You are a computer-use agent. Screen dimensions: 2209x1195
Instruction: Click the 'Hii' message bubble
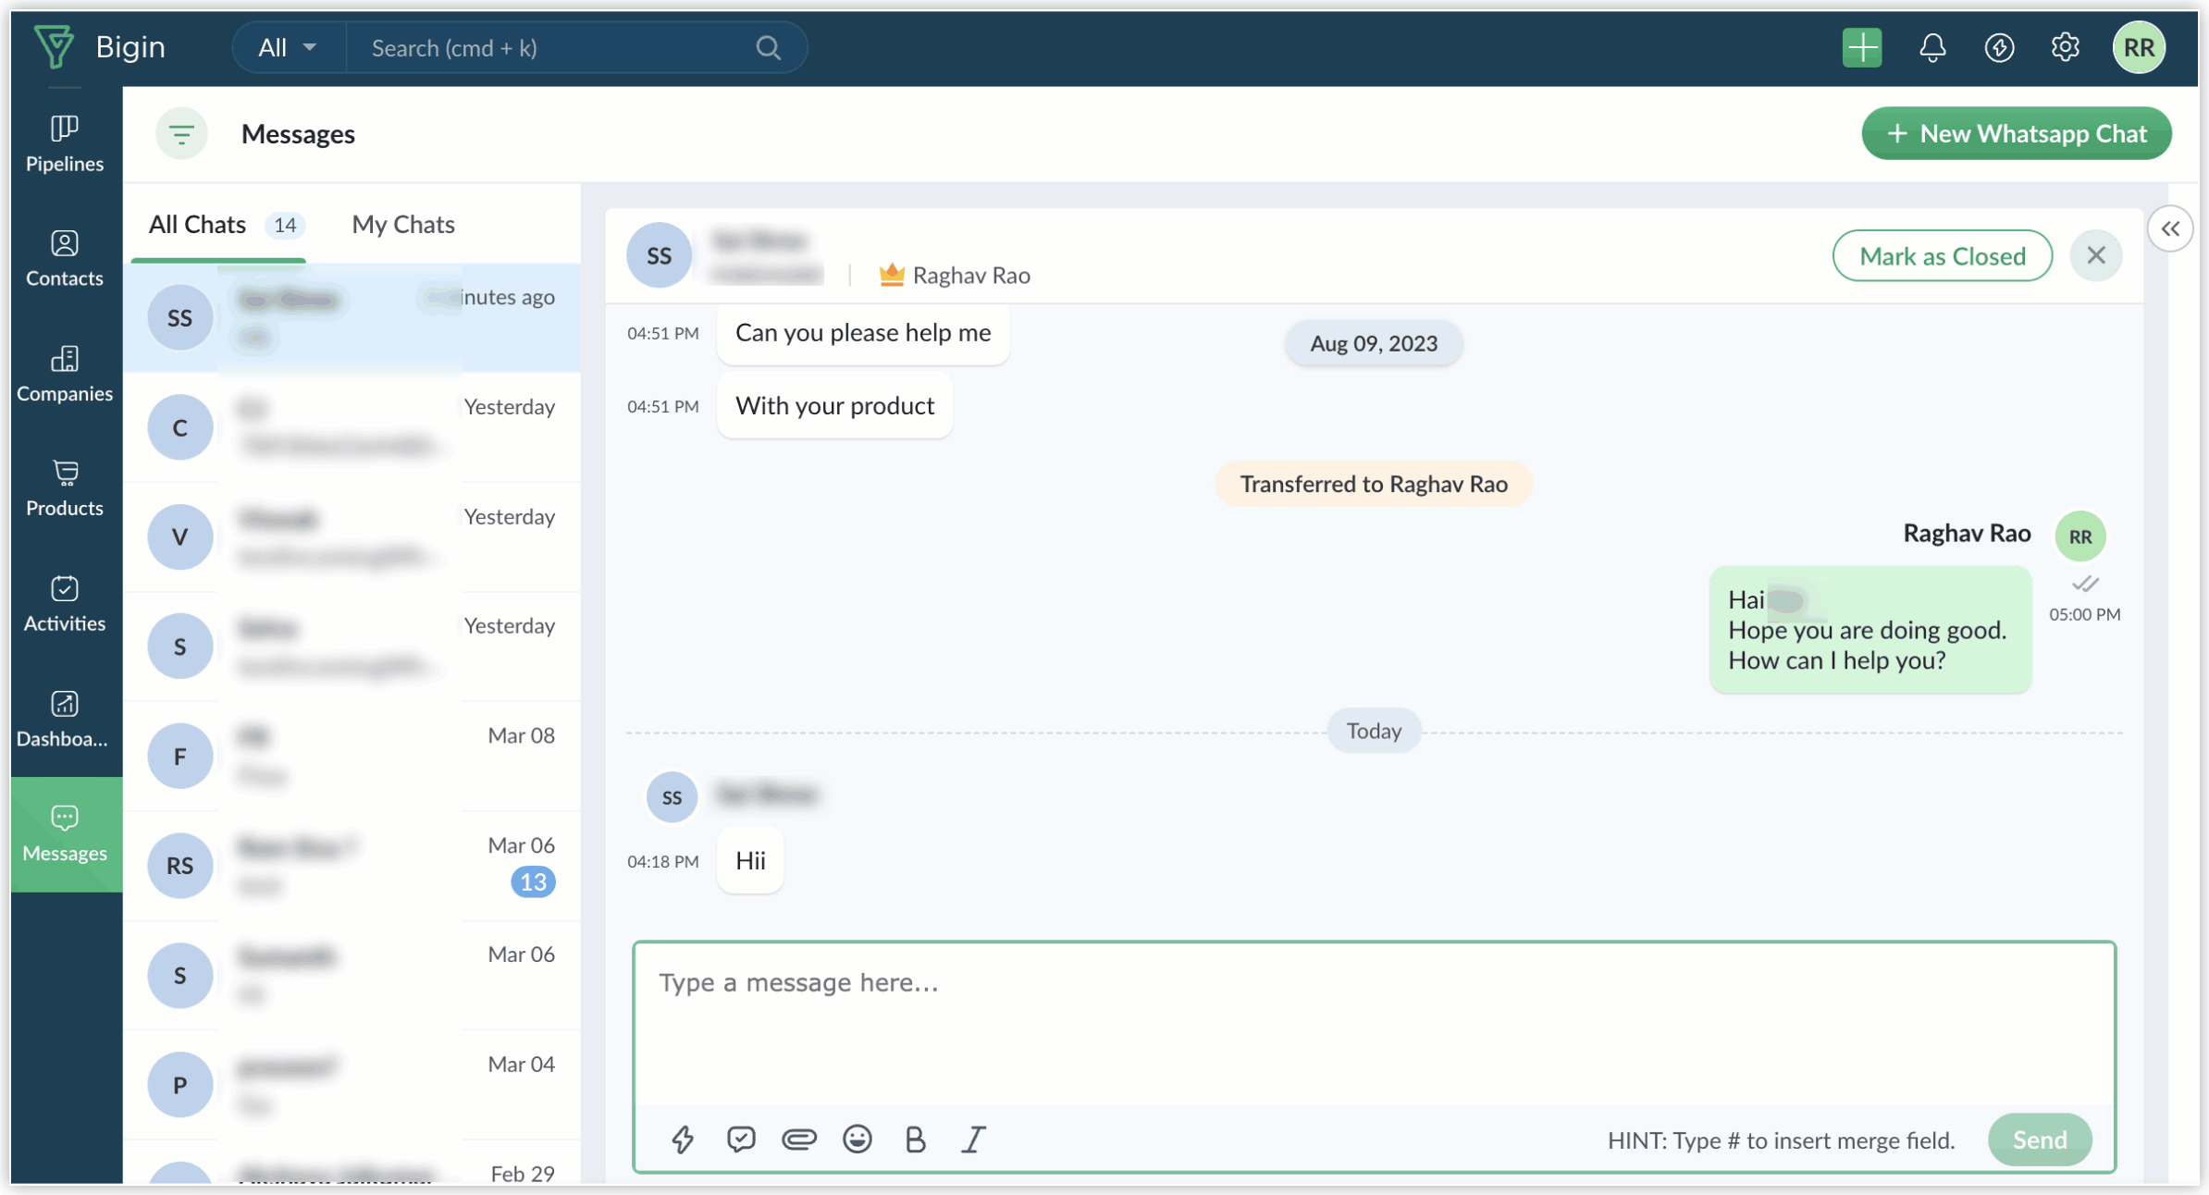coord(750,861)
